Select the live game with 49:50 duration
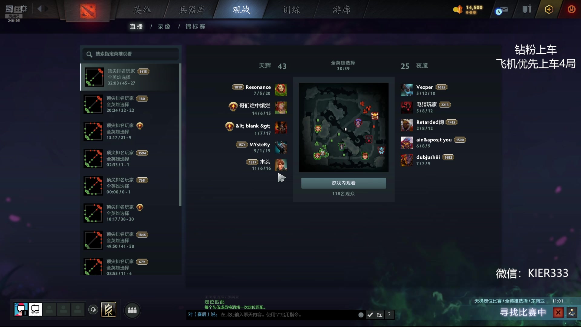 point(130,240)
